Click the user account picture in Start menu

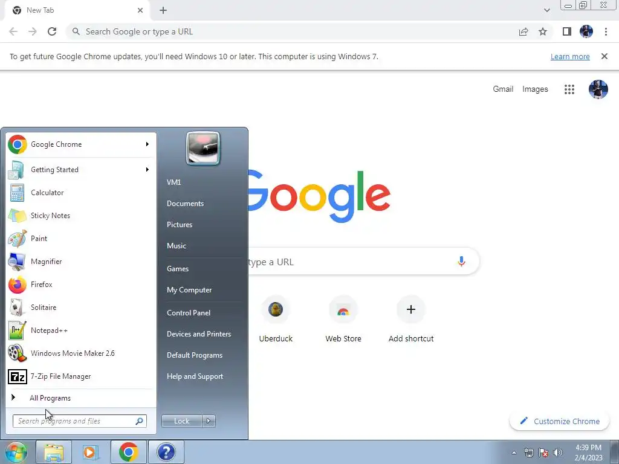pos(203,149)
